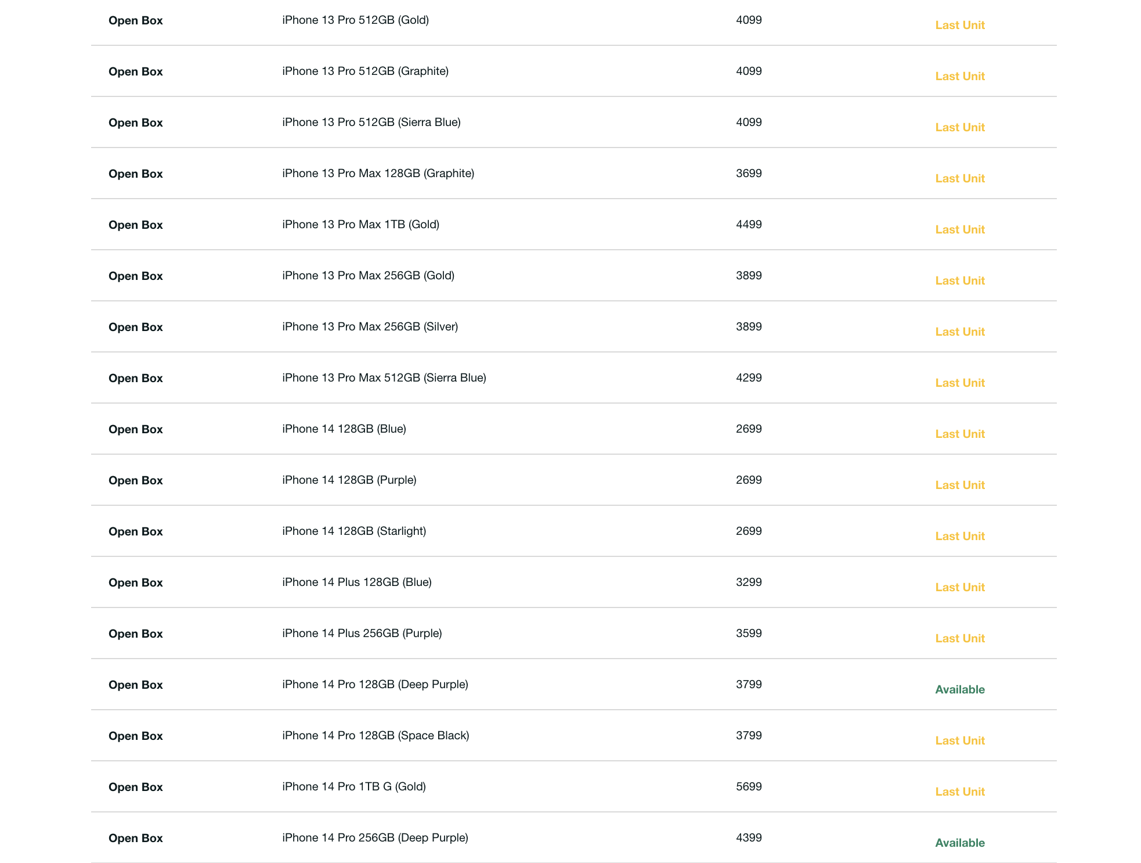Click iPhone 13 Pro Max 256GB (Silver) name
The height and width of the screenshot is (863, 1141).
(370, 327)
